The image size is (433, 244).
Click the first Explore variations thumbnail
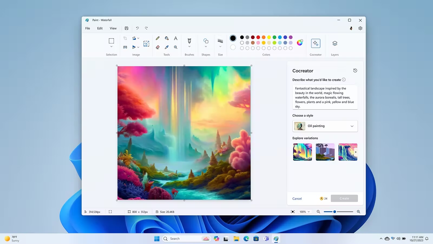pyautogui.click(x=302, y=152)
